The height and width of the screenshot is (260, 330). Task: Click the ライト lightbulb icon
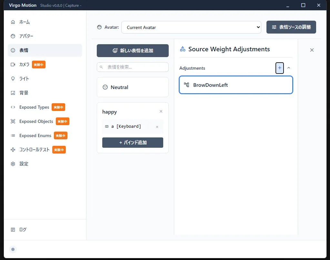pos(13,79)
